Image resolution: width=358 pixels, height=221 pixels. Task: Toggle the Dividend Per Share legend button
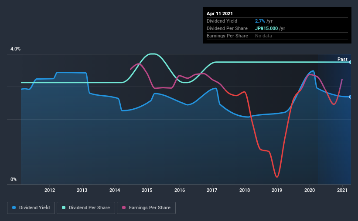tap(86, 208)
